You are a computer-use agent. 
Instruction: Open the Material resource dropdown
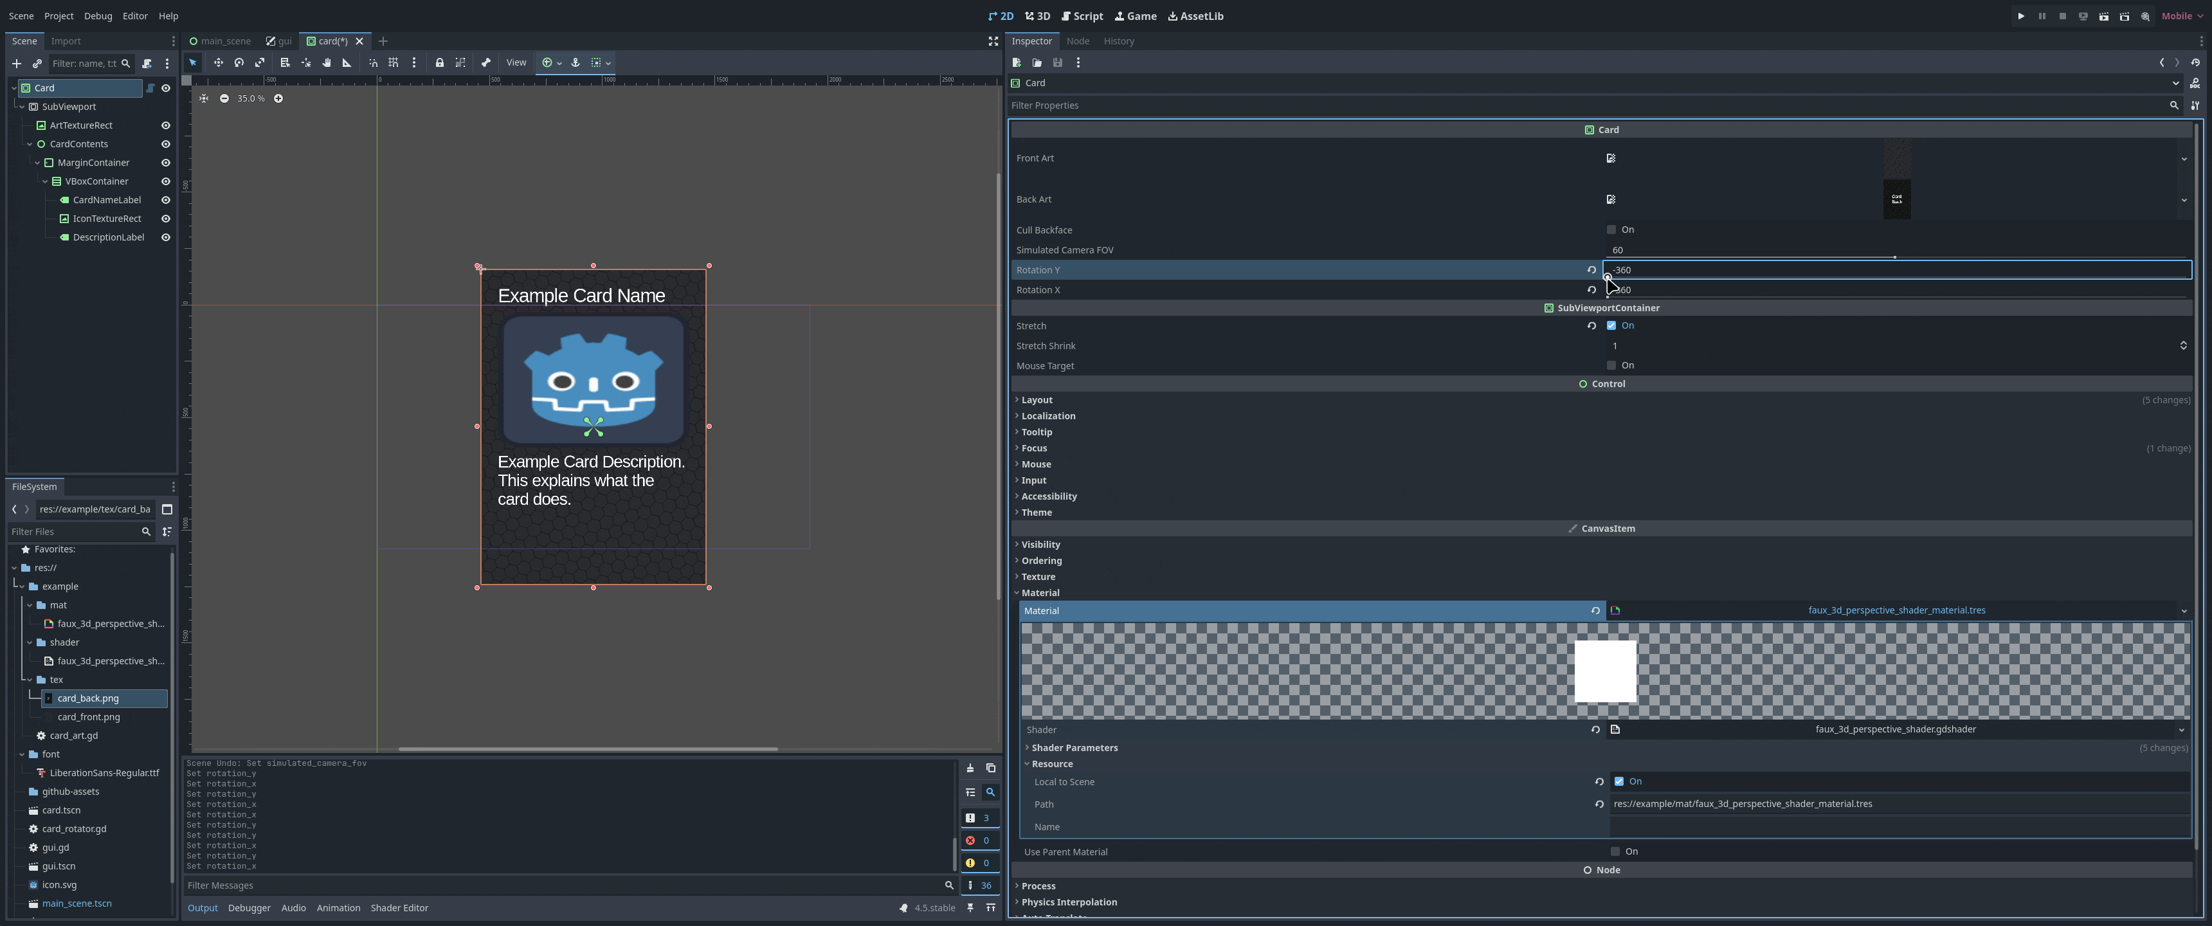click(x=2183, y=611)
